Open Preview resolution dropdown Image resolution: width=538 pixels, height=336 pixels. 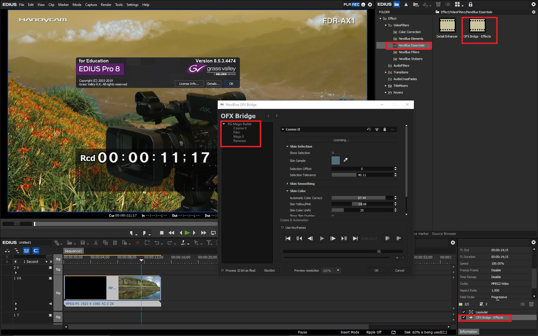pyautogui.click(x=338, y=270)
